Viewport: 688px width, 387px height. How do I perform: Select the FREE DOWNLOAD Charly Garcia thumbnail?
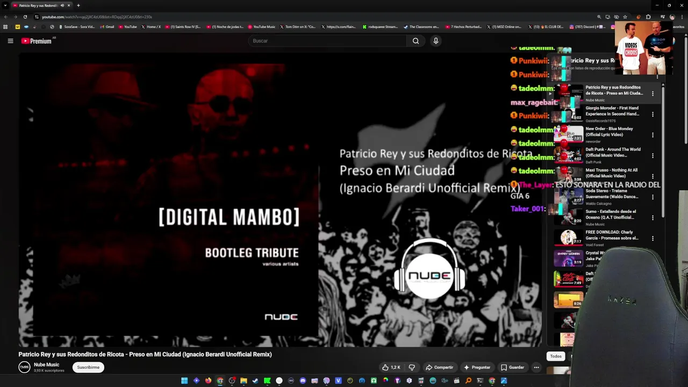(568, 238)
